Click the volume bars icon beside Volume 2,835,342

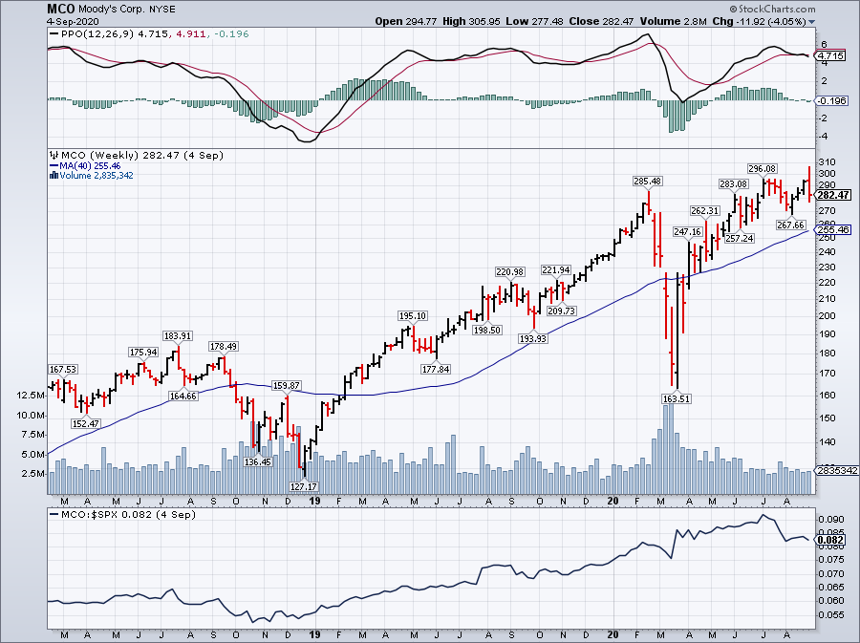pos(54,176)
